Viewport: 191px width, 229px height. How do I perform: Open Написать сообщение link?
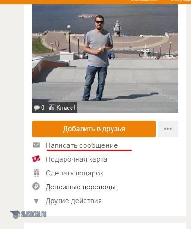click(82, 145)
